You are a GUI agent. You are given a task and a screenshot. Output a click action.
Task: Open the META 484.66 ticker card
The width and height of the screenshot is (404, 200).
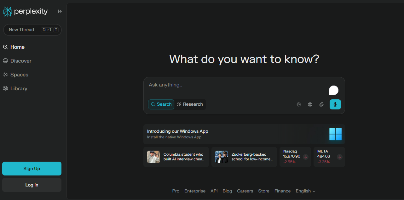coord(329,157)
